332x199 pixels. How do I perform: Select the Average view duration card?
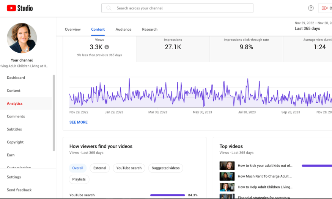point(308,49)
